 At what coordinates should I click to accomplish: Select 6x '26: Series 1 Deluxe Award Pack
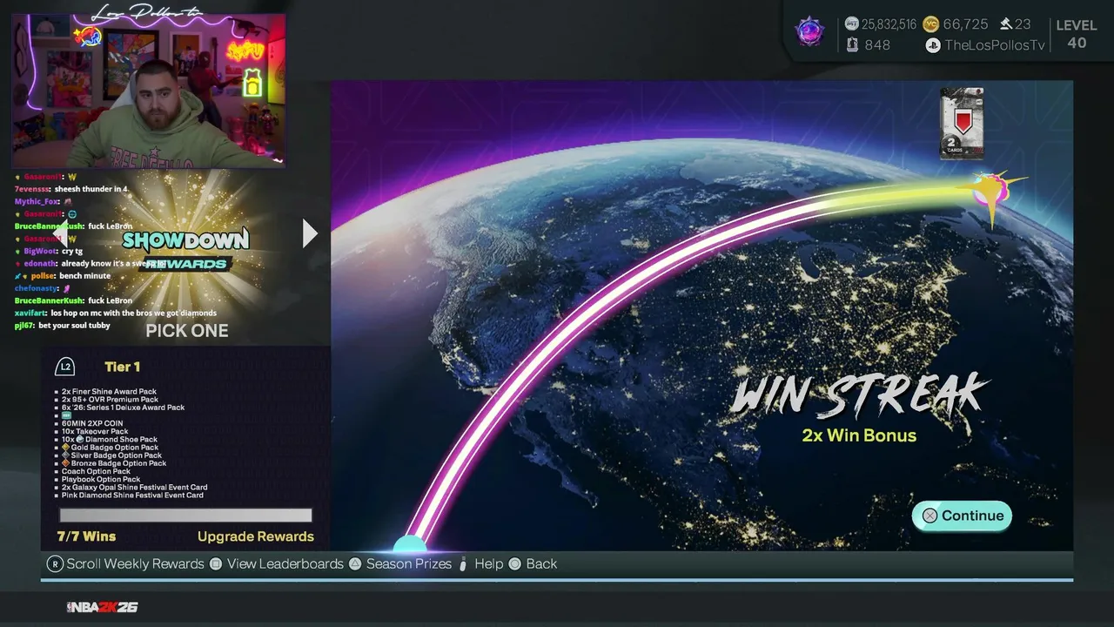point(124,408)
